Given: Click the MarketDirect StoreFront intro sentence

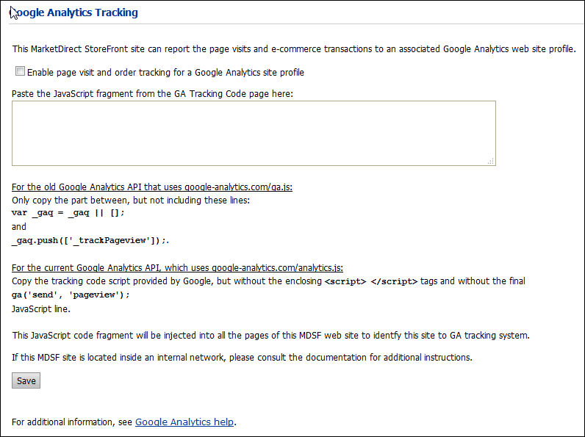Looking at the screenshot, I should pyautogui.click(x=294, y=49).
